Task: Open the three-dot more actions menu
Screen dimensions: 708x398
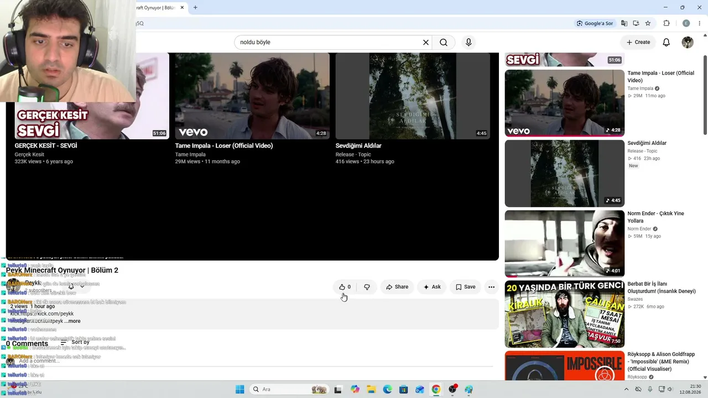Action: 491,287
